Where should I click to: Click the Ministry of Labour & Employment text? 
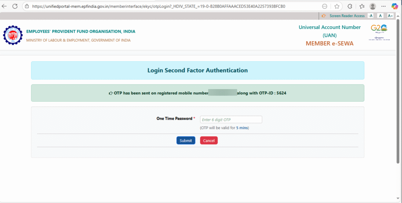pos(79,40)
